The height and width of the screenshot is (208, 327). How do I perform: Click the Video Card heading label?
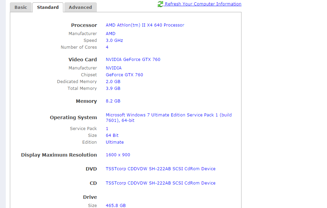click(82, 60)
